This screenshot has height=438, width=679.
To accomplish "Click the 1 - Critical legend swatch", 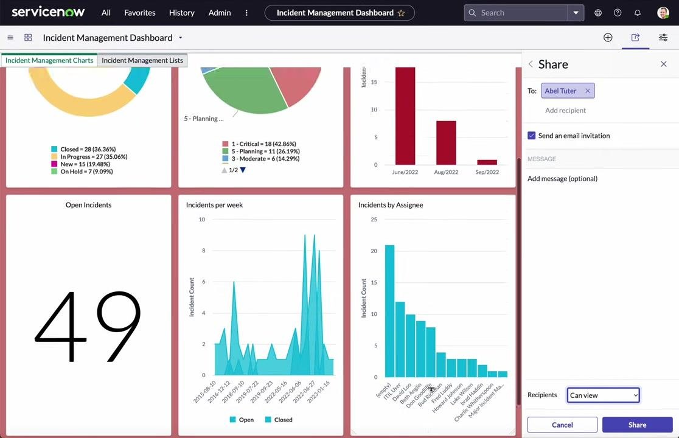I will (x=225, y=144).
